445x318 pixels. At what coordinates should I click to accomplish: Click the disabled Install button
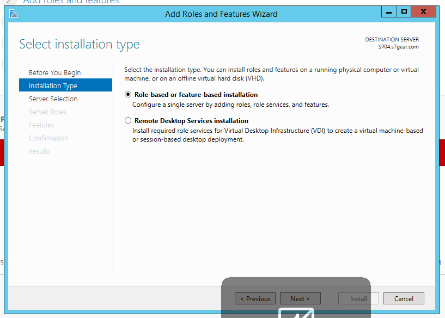coord(358,298)
